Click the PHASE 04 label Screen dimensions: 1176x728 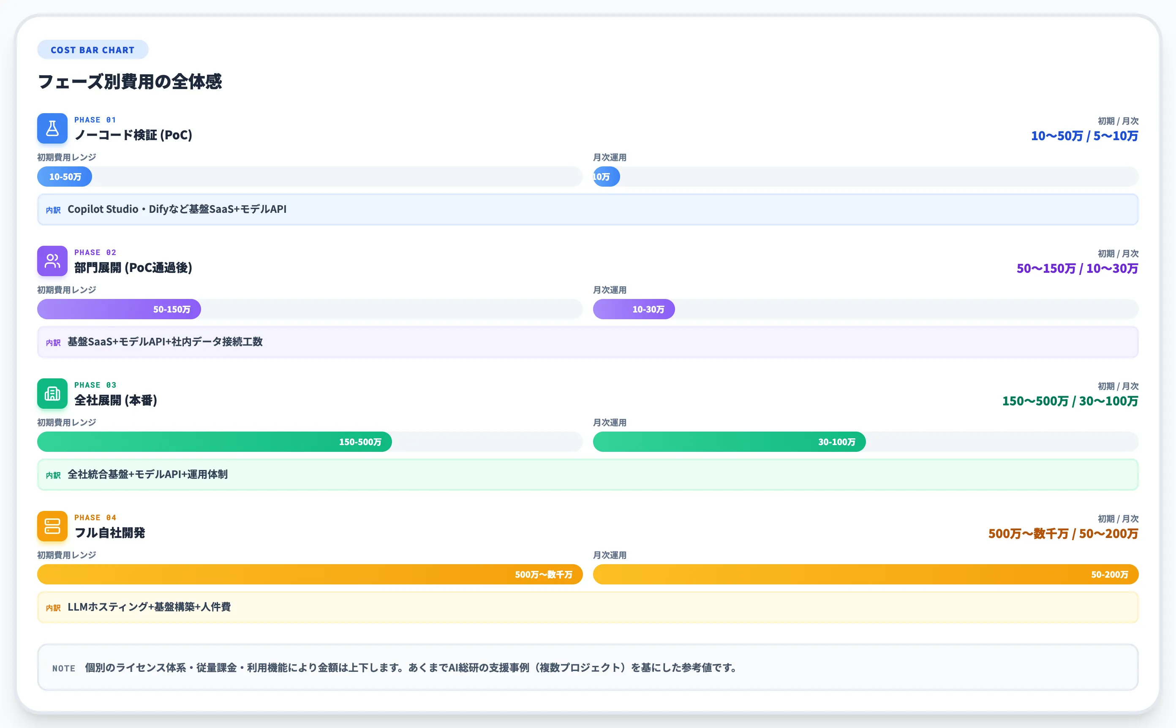pyautogui.click(x=95, y=518)
